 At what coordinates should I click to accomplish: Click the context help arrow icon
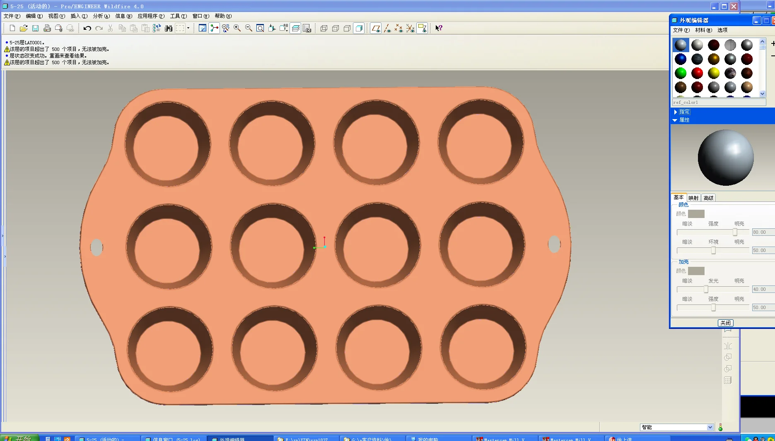click(x=439, y=28)
